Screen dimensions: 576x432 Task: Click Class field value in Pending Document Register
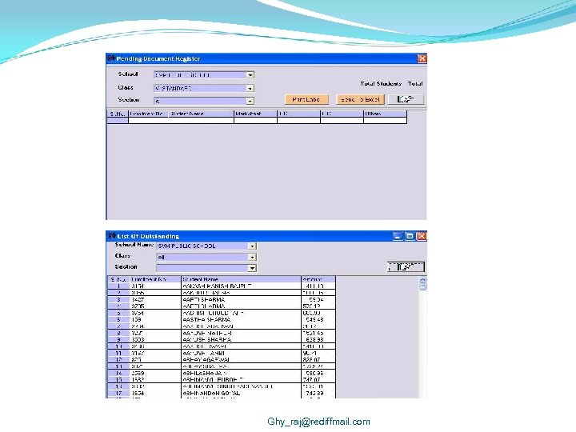point(174,89)
